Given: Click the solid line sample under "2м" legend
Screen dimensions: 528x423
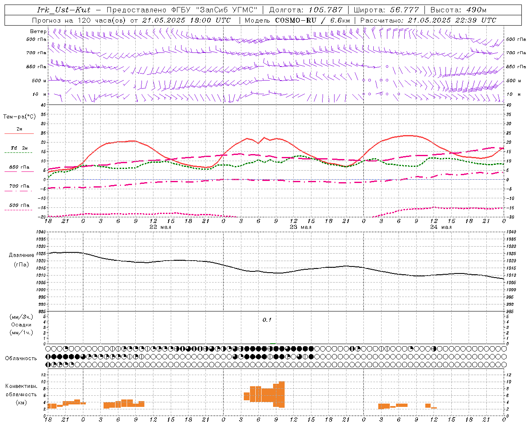Looking at the screenshot, I should (19, 134).
